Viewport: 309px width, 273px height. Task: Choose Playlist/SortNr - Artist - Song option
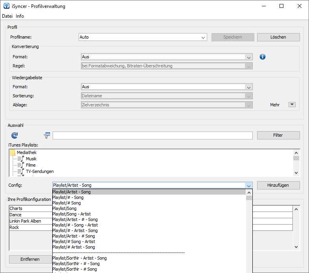pos(149,258)
